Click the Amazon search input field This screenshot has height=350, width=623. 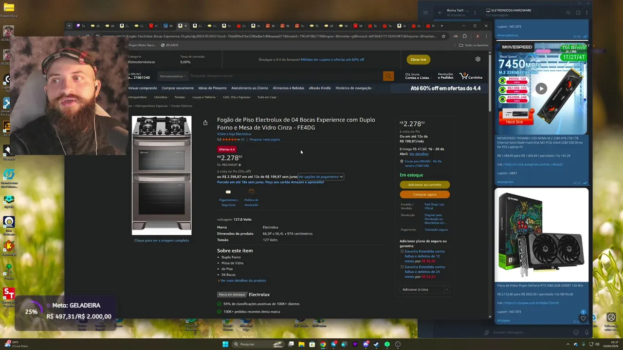[x=285, y=76]
